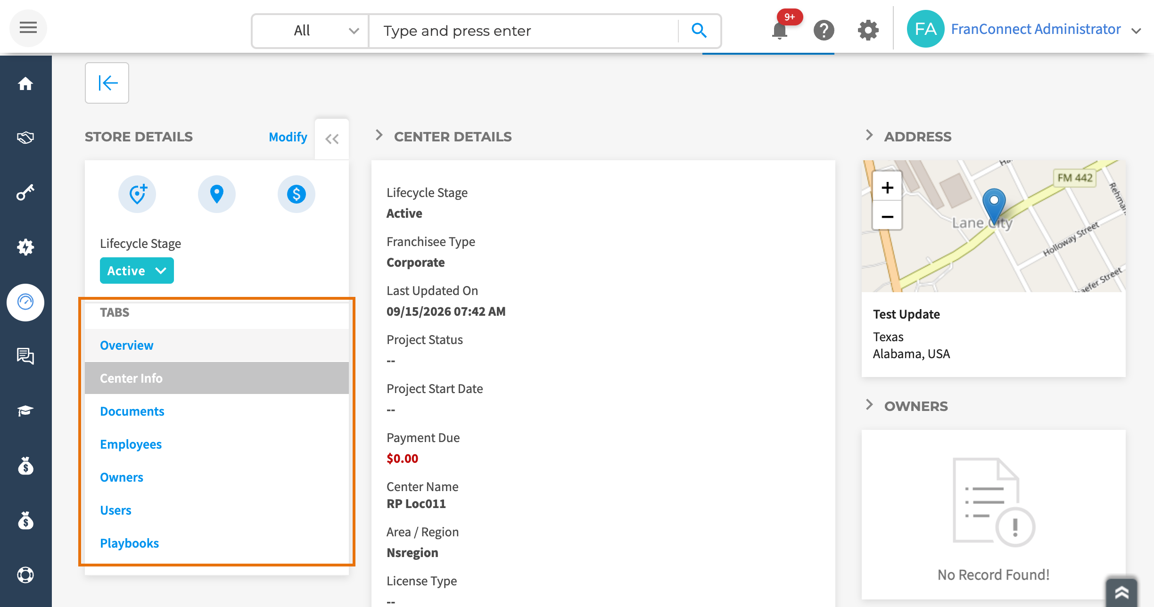The image size is (1154, 607).
Task: Open the Playbooks tab
Action: tap(217, 543)
